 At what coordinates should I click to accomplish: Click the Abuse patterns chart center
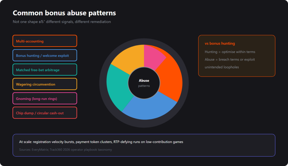(x=144, y=83)
